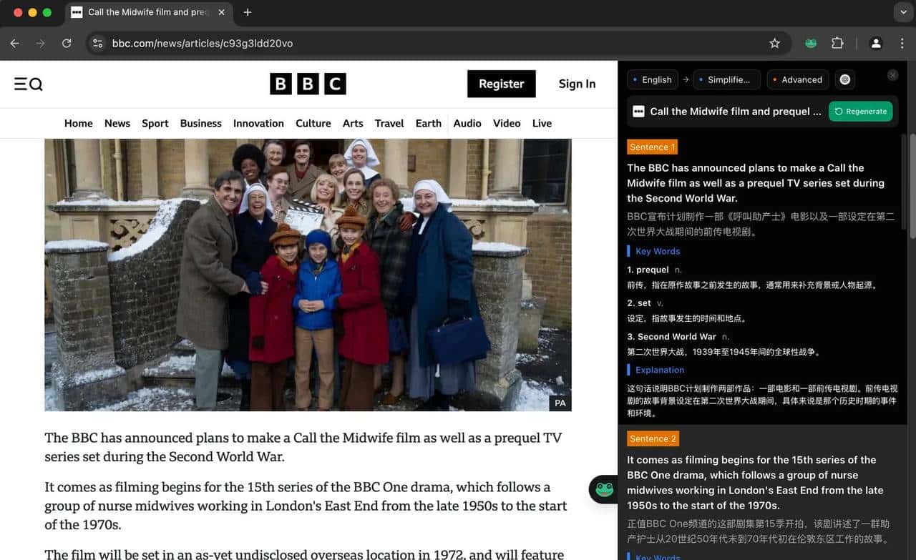
Task: Click the first Key Words heading
Action: coord(658,252)
